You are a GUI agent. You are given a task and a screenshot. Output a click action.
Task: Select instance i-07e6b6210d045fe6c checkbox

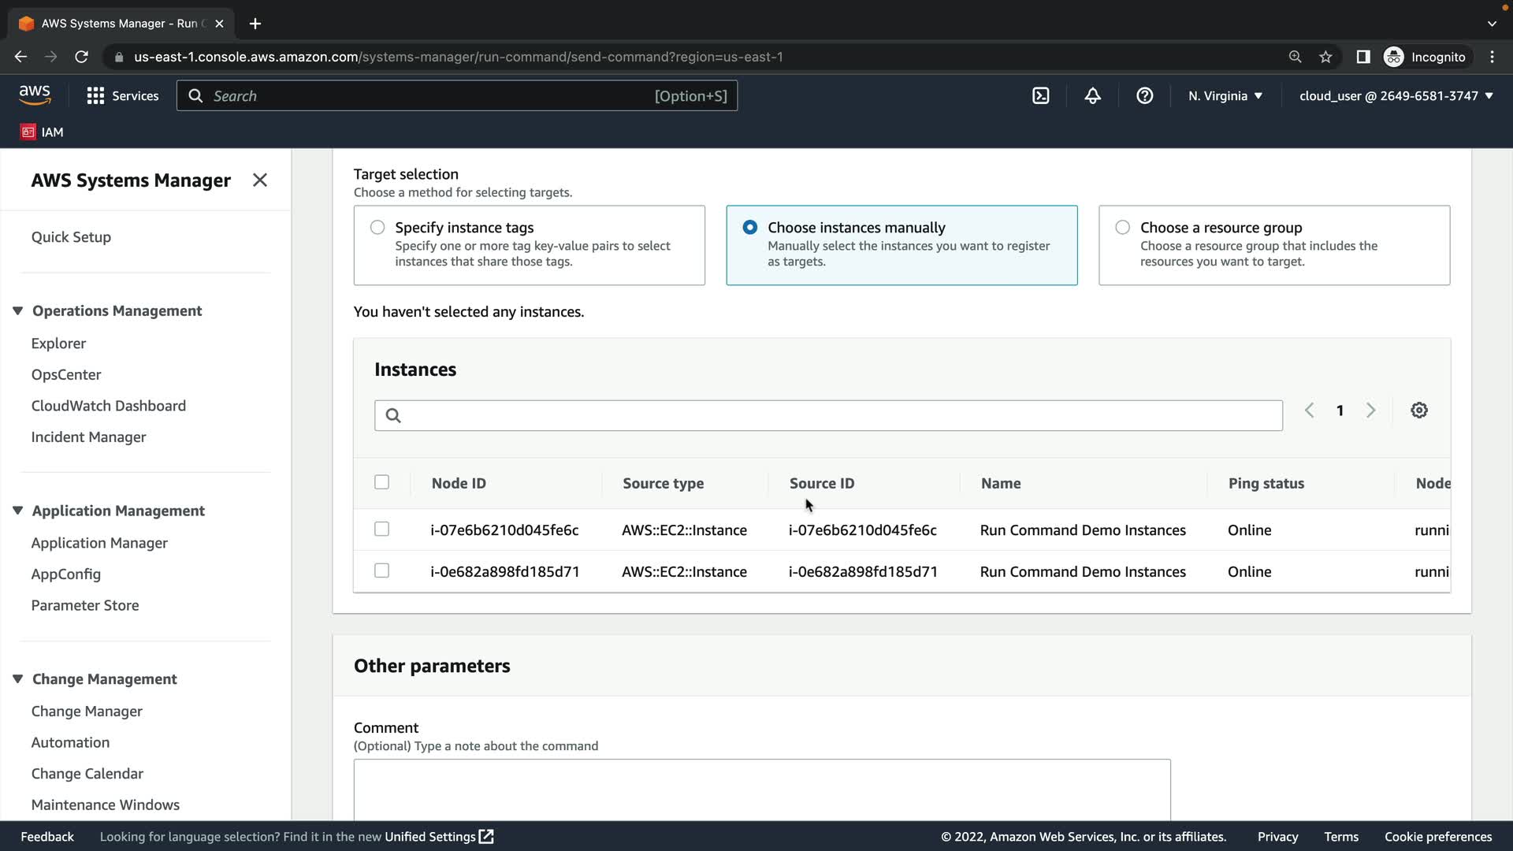tap(381, 530)
